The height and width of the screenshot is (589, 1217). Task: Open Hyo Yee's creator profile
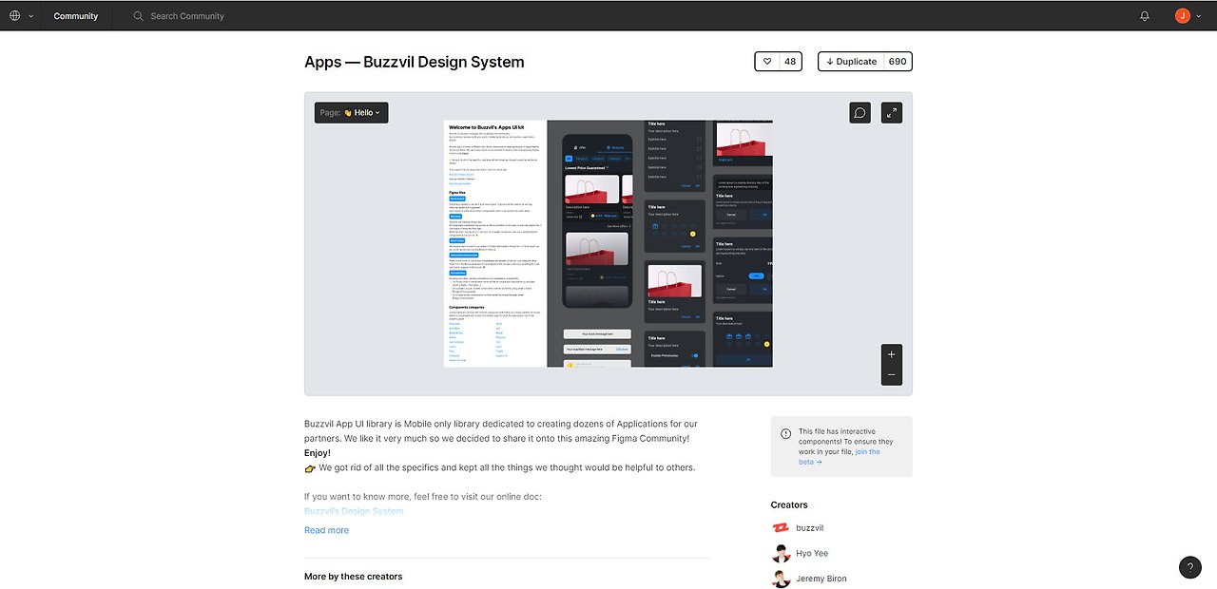pos(812,553)
